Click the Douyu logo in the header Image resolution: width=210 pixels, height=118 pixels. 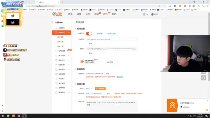tap(57, 14)
